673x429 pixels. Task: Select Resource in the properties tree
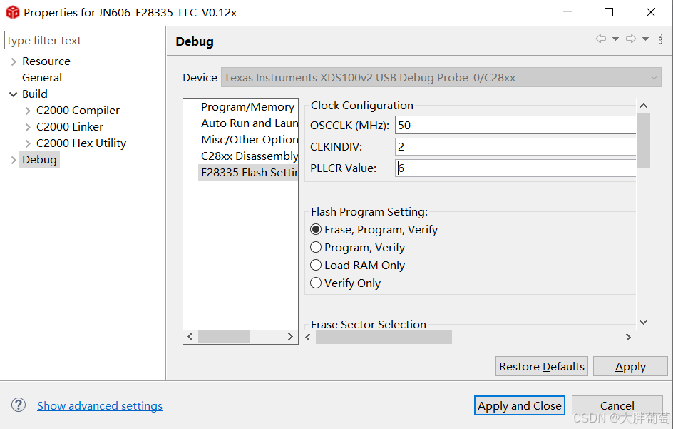(x=46, y=61)
